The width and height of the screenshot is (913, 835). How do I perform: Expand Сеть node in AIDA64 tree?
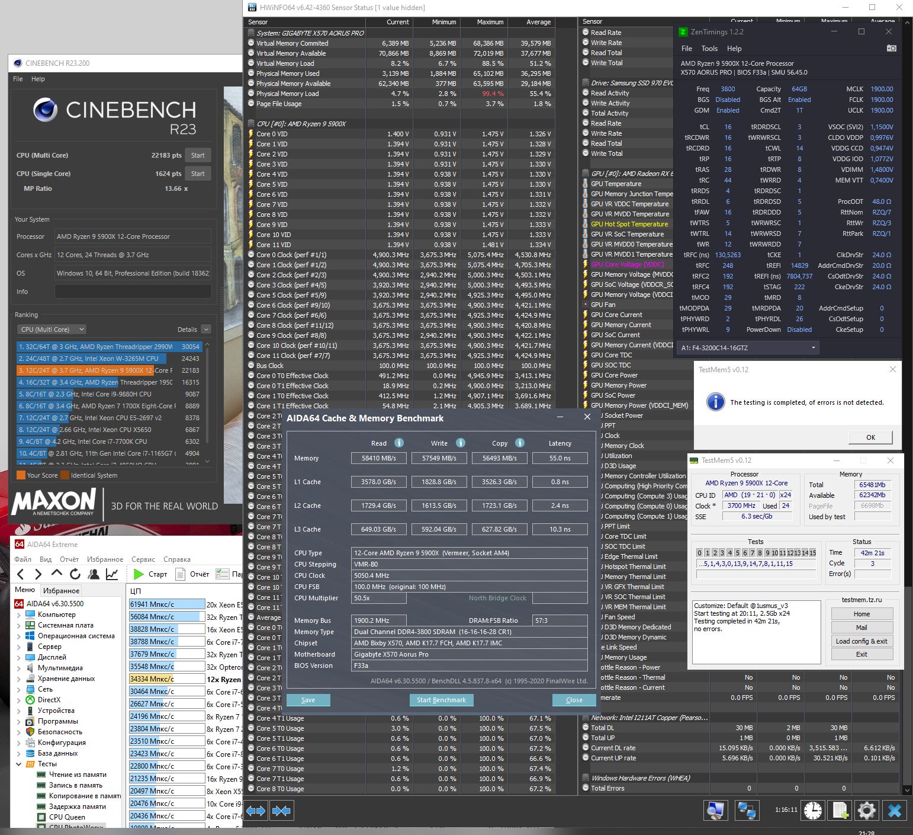click(18, 689)
